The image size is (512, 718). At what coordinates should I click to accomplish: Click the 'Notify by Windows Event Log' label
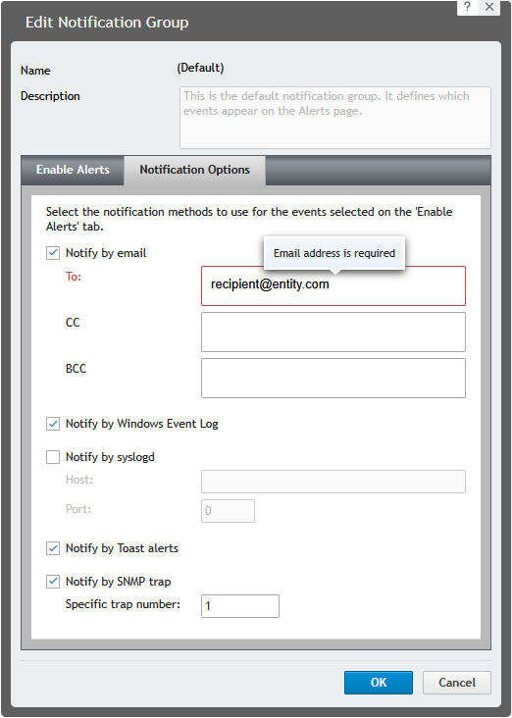click(x=142, y=424)
